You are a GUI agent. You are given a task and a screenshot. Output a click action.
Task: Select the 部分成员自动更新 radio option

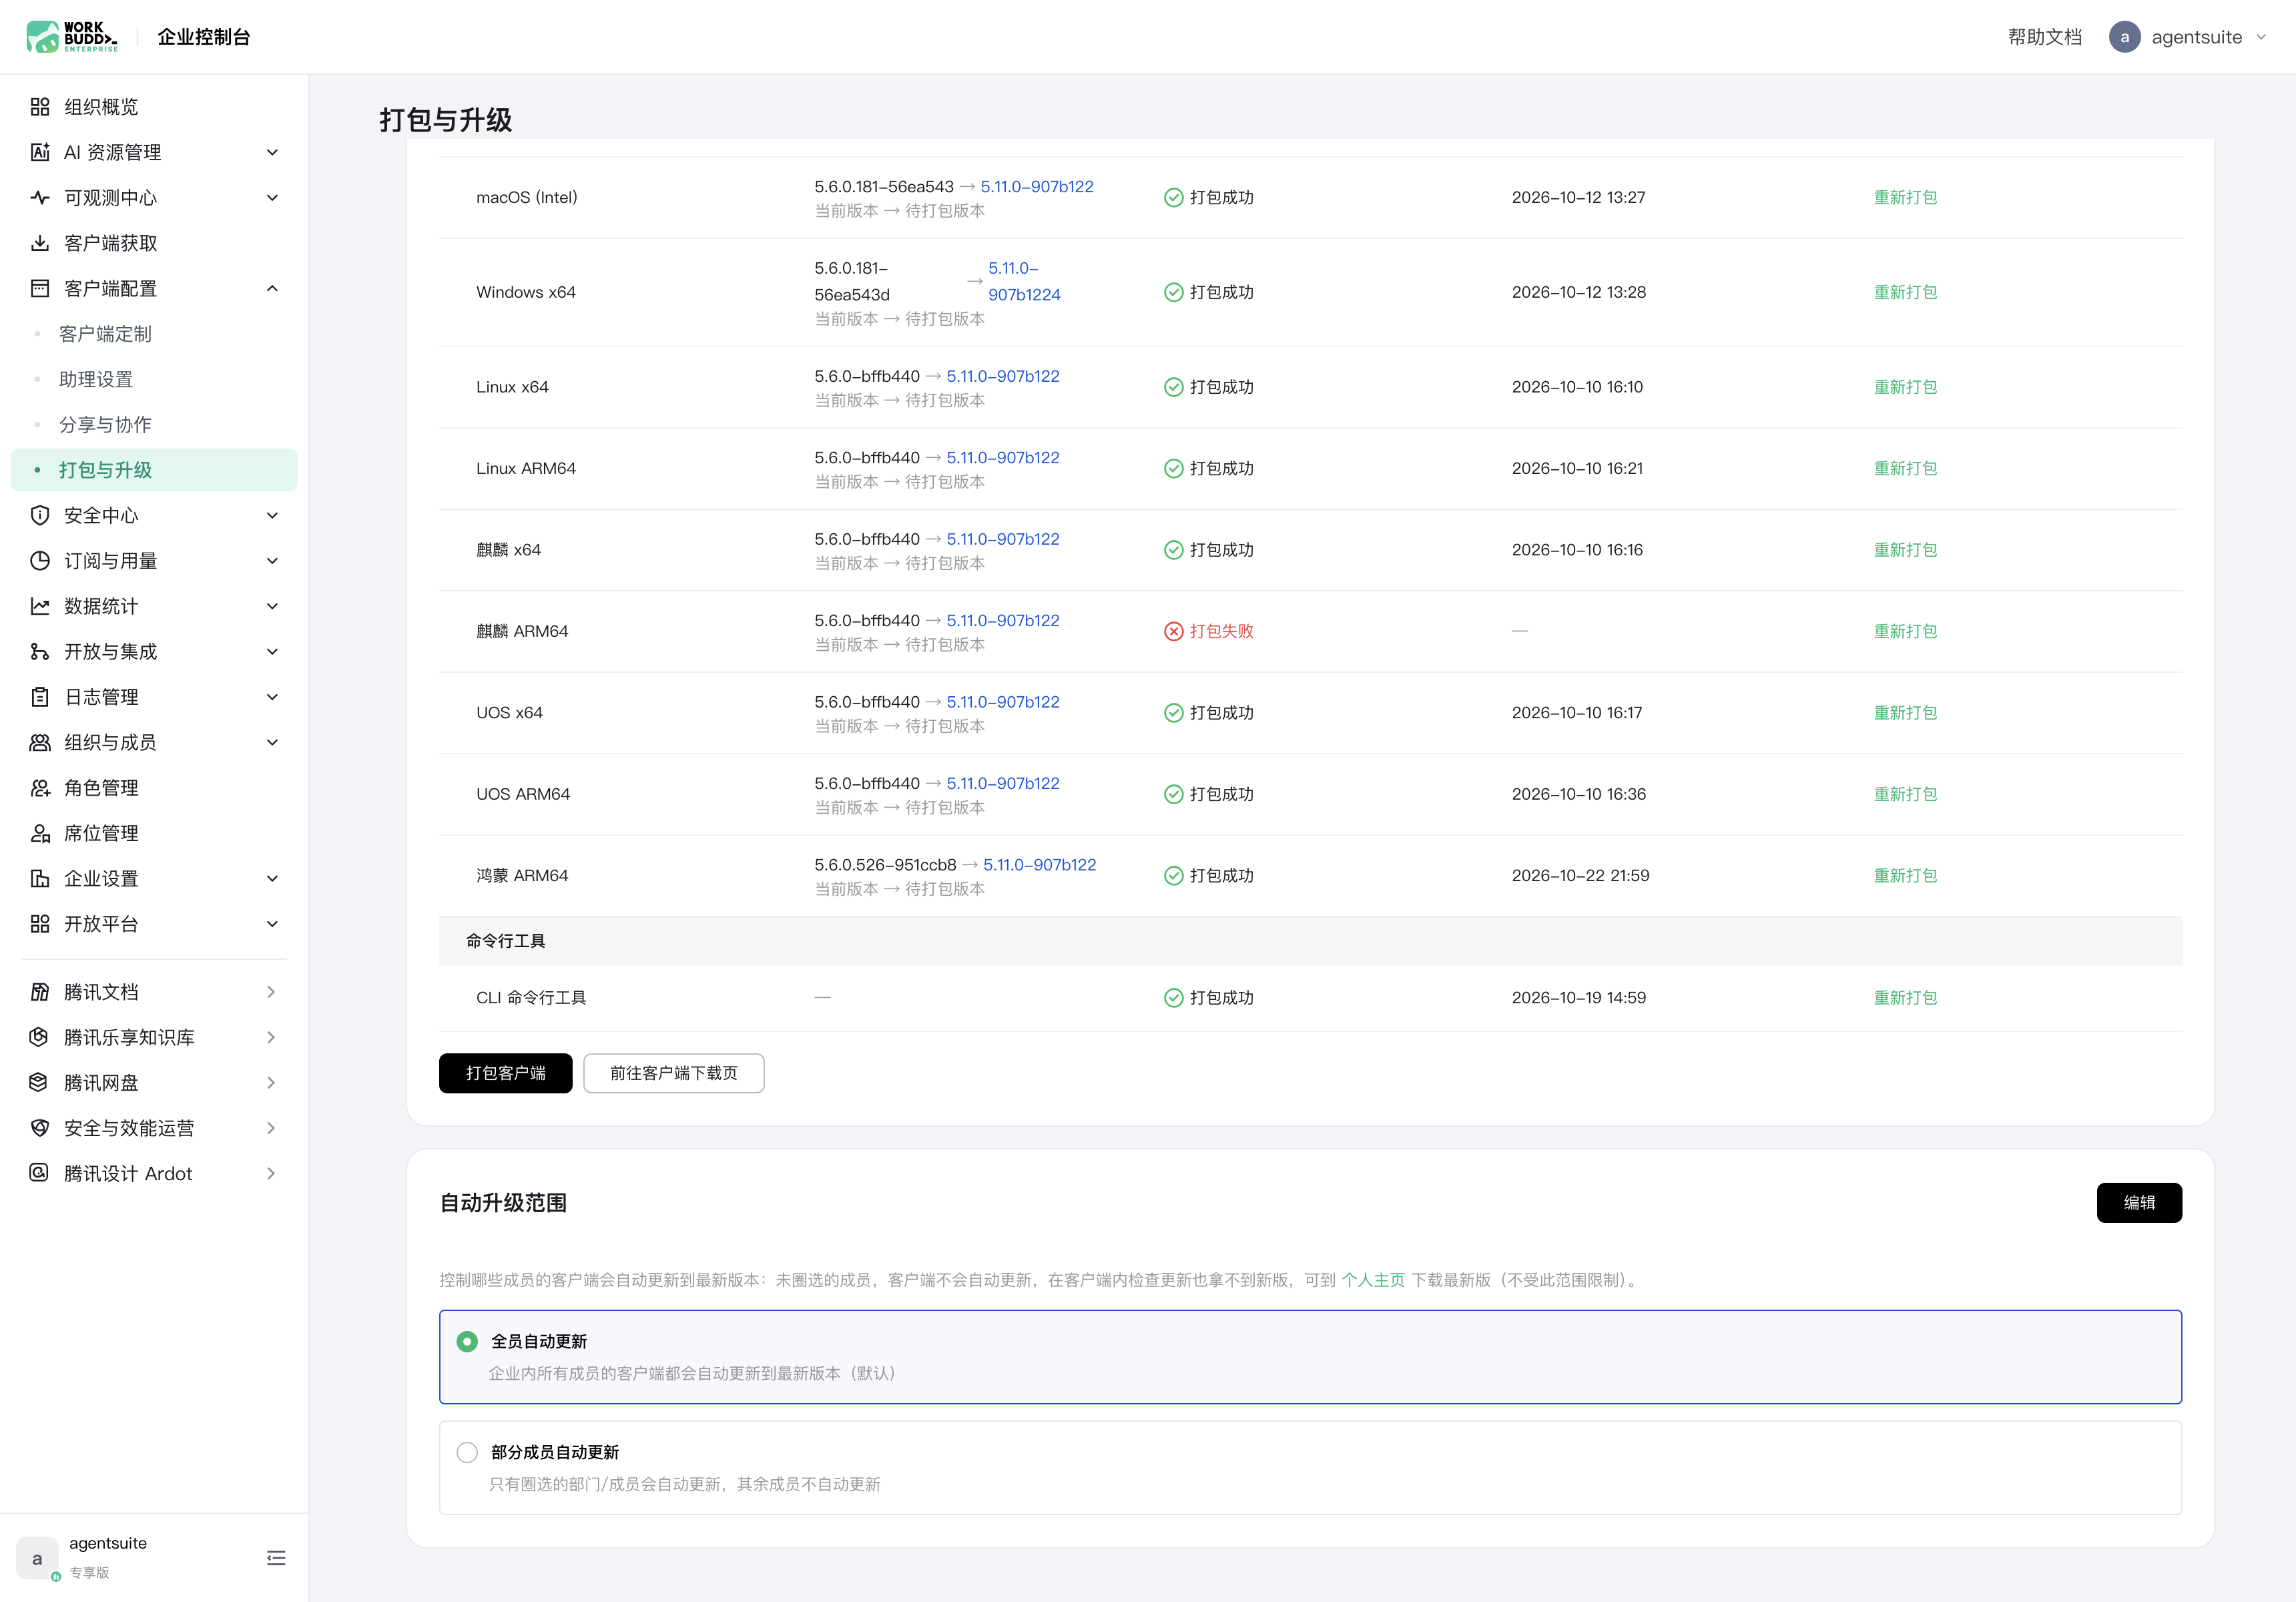coord(467,1452)
